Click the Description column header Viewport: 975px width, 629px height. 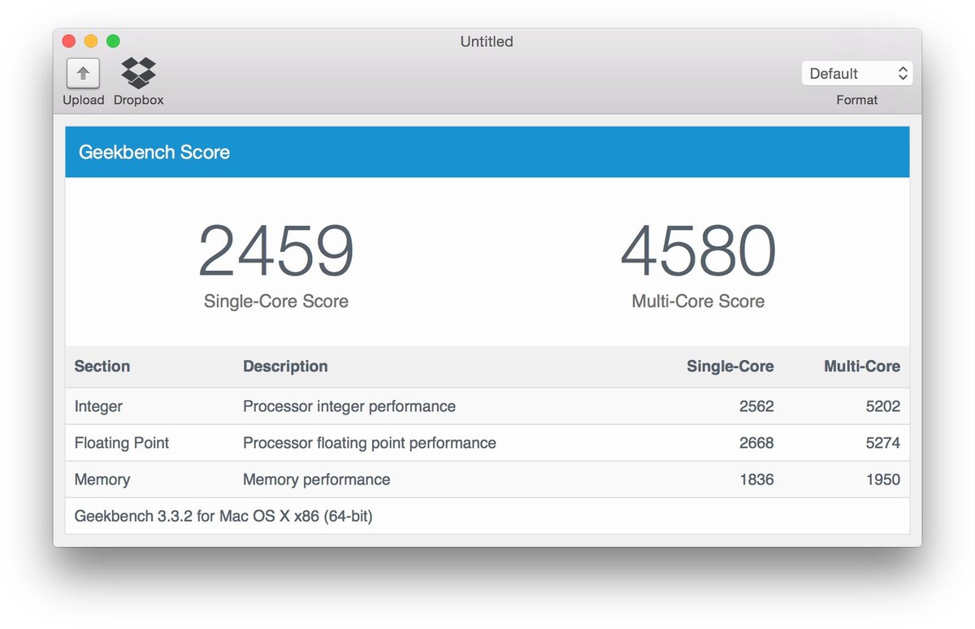coord(285,367)
